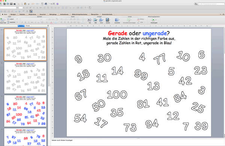This screenshot has height=146, width=225.
Task: Open the Entwicklertools ribbon tab
Action: click(107, 14)
